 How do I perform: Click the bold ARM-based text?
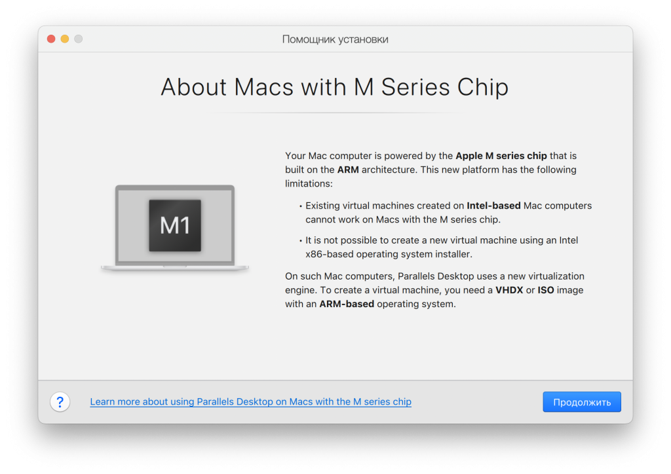(x=347, y=304)
